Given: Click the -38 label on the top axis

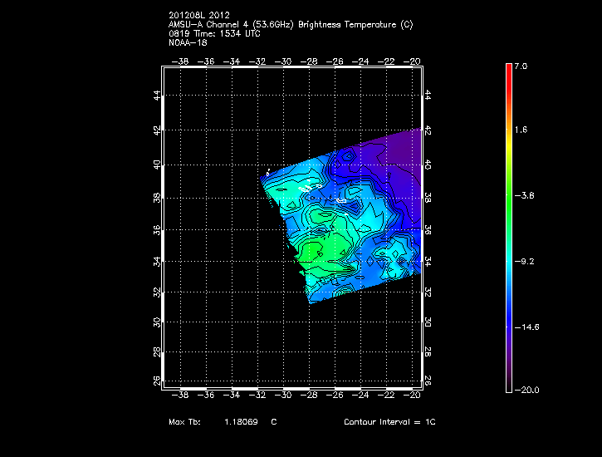Looking at the screenshot, I should (x=180, y=61).
